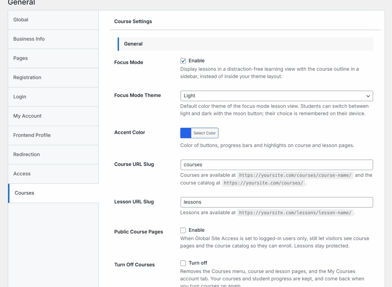Click the blue Accent Color swatch

click(x=186, y=133)
